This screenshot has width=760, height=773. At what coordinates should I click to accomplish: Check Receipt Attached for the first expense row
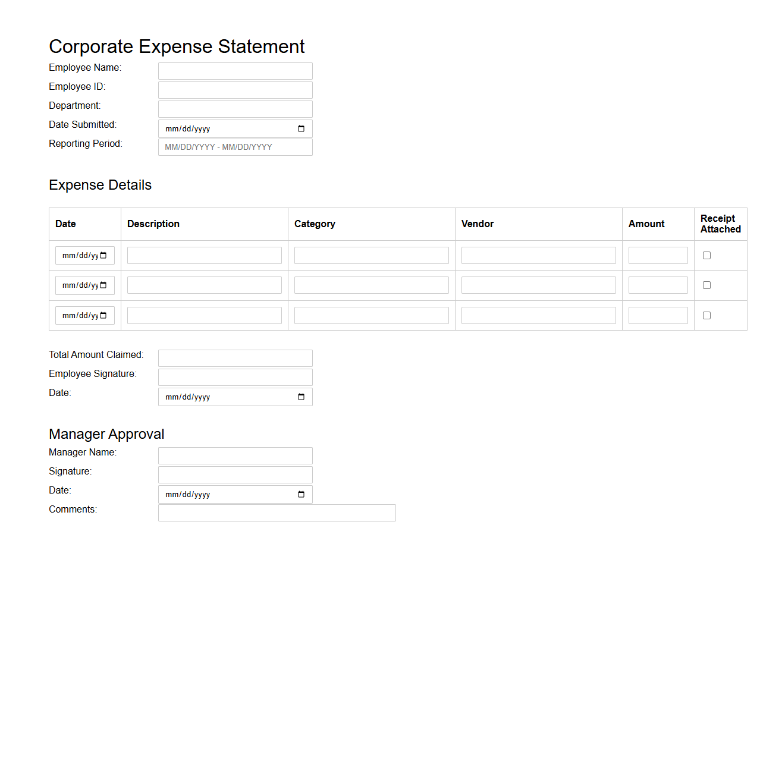tap(706, 255)
